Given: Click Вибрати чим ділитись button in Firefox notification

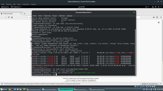Looking at the screenshot, I should click(x=150, y=84).
